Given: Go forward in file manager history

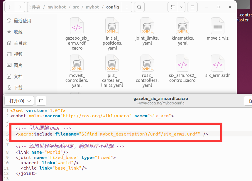Looking at the screenshot, I should (x=20, y=7).
